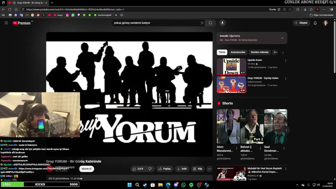Open the X bookmark icon
The image size is (336, 189).
44,15
